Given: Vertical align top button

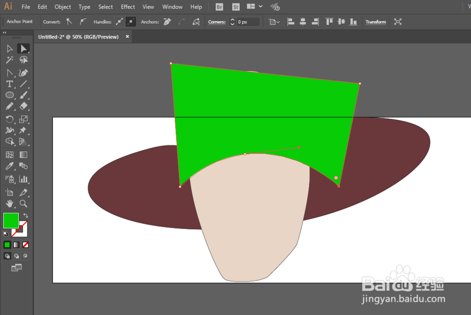Looking at the screenshot, I should (329, 22).
